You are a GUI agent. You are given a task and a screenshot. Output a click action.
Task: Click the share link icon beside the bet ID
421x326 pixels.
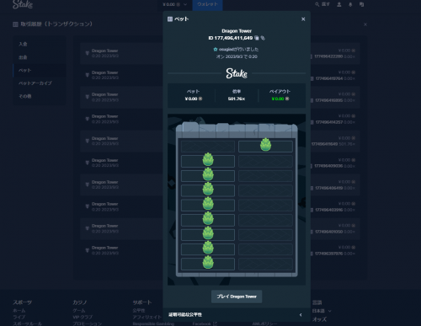pos(263,38)
